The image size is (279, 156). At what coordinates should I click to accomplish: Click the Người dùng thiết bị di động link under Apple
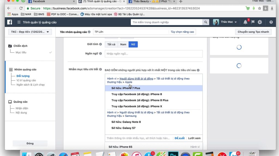136,79
